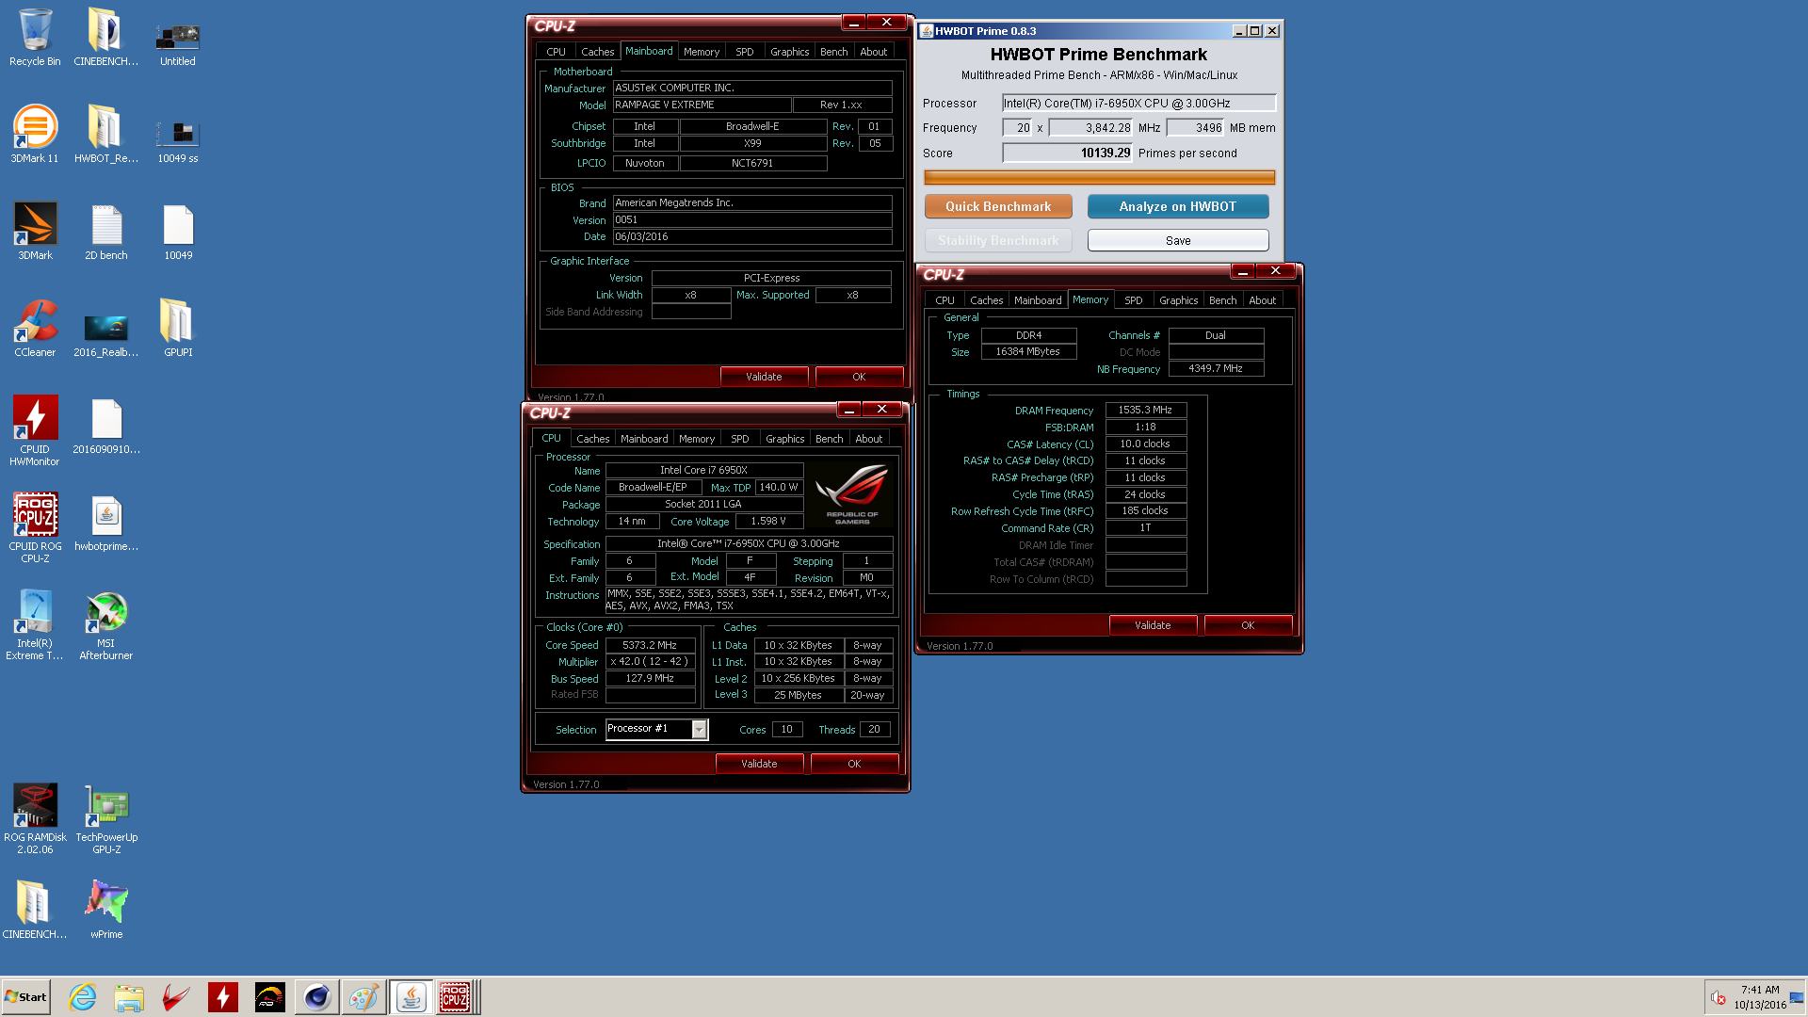
Task: Click Validate in the CPU tab CPU-Z window
Action: pyautogui.click(x=759, y=764)
